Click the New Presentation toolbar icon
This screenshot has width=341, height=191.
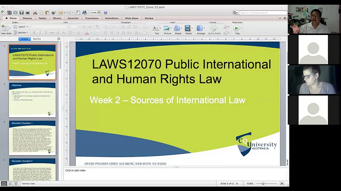[x=3, y=13]
